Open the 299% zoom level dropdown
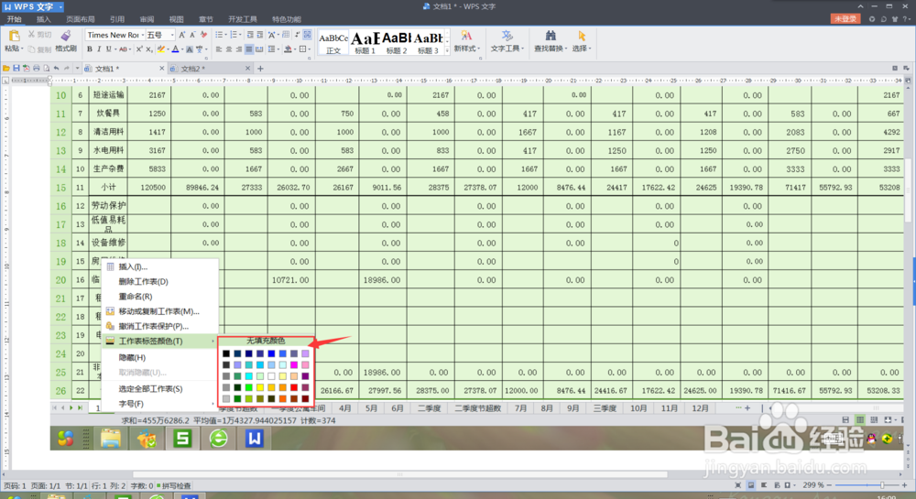The height and width of the screenshot is (499, 916). (813, 485)
